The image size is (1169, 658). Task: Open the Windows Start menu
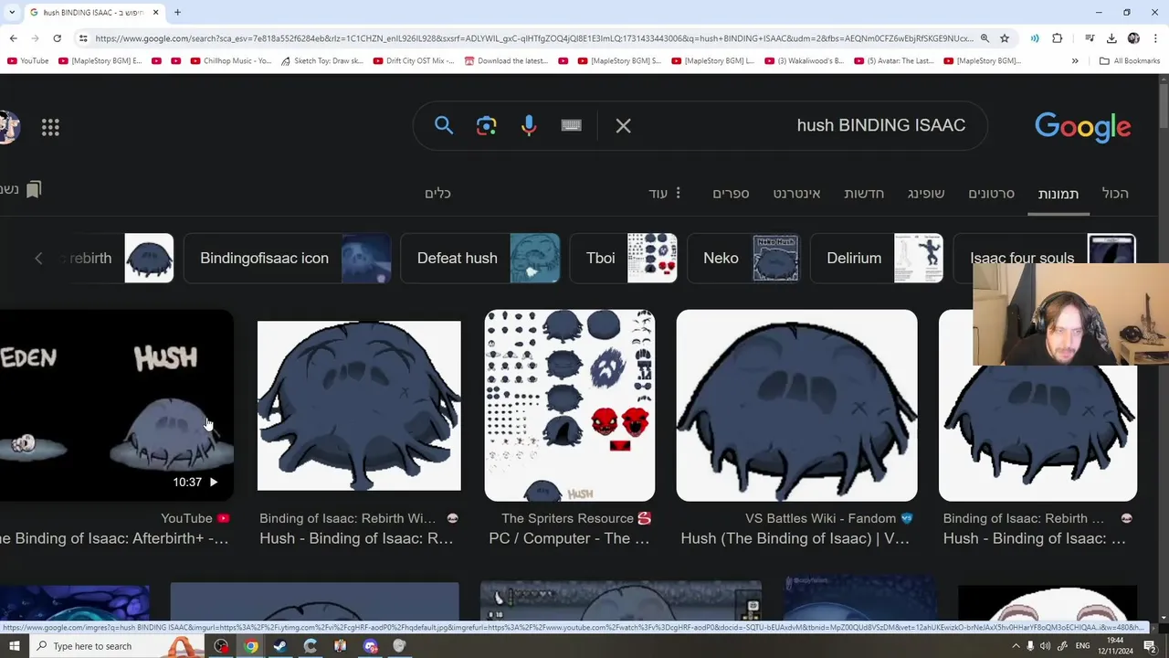click(x=14, y=646)
